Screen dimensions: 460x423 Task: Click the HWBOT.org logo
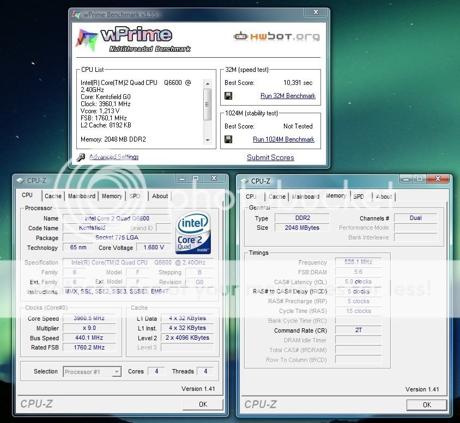click(277, 36)
